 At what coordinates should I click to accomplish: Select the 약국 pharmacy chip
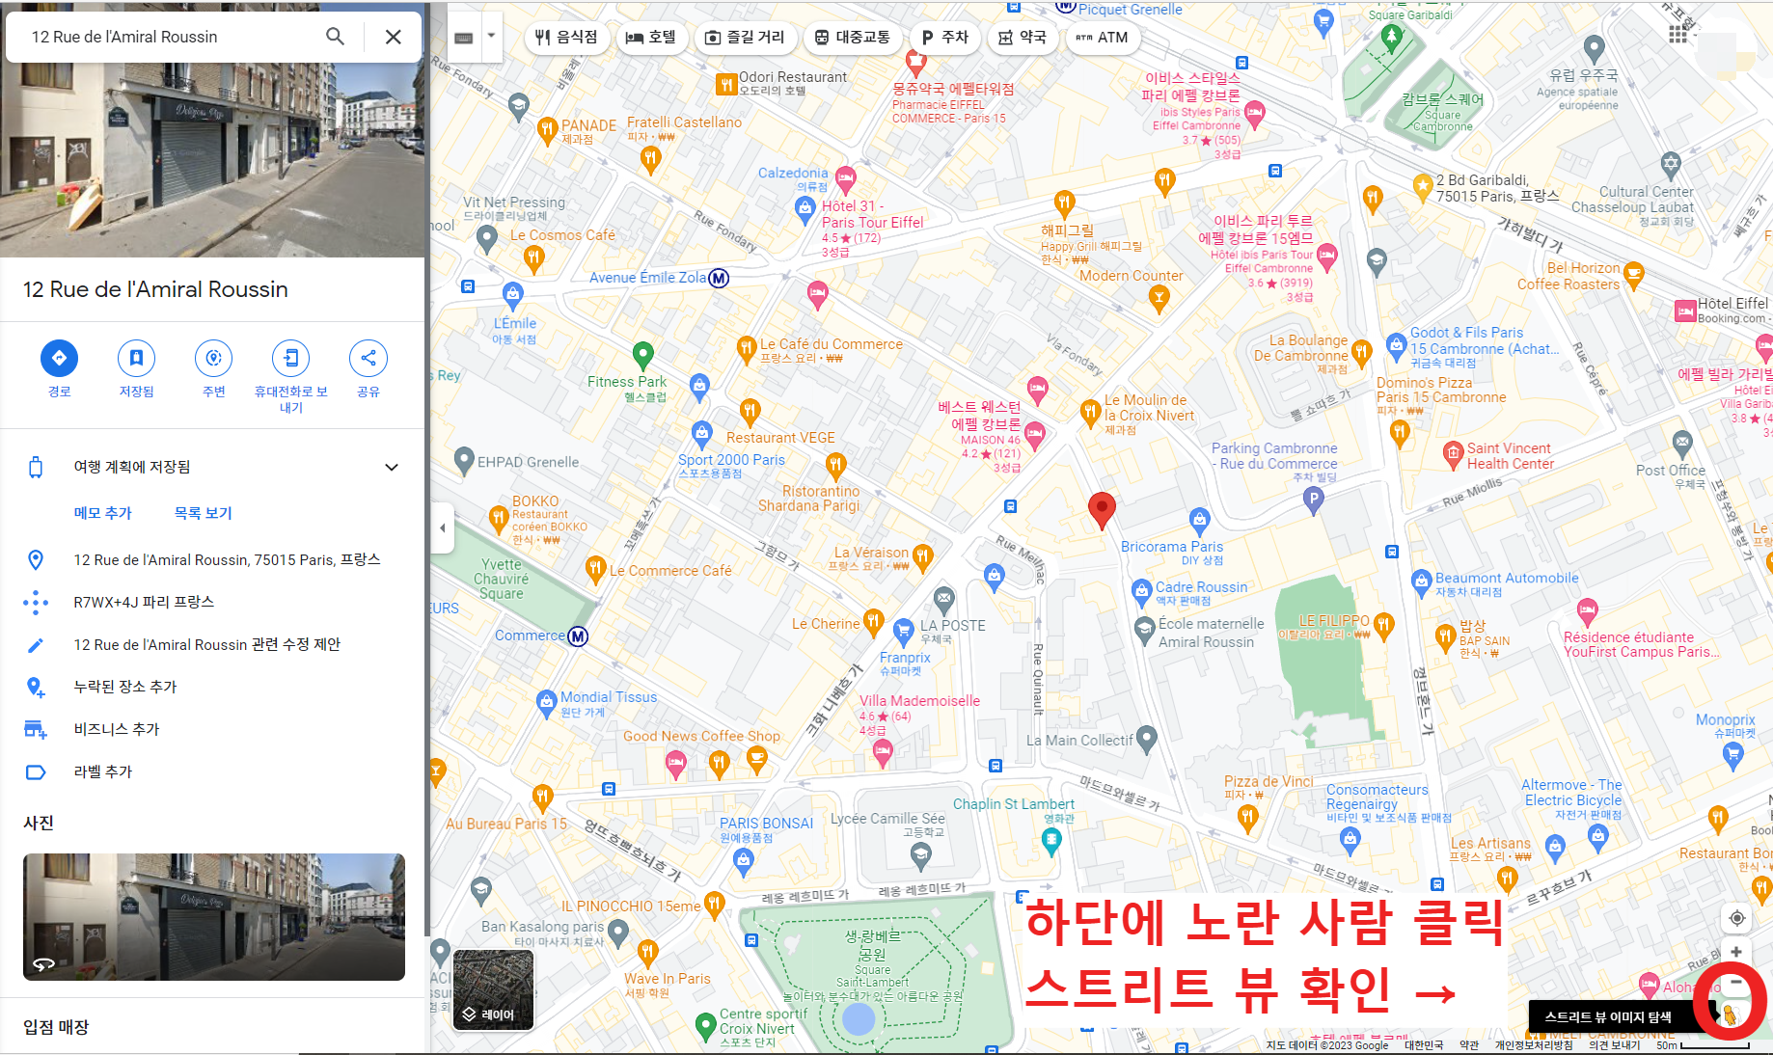pyautogui.click(x=1023, y=37)
